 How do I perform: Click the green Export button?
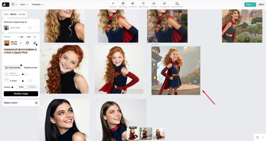pyautogui.click(x=250, y=4)
